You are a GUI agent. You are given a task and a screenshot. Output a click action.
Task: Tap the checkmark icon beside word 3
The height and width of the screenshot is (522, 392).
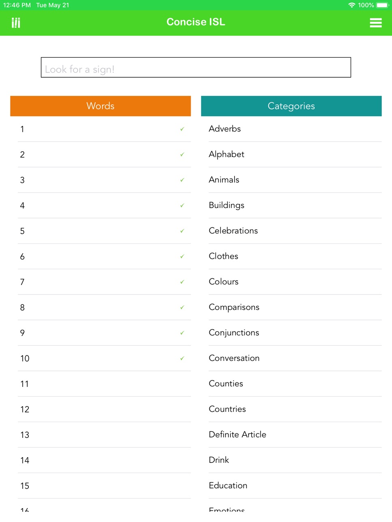tap(182, 180)
